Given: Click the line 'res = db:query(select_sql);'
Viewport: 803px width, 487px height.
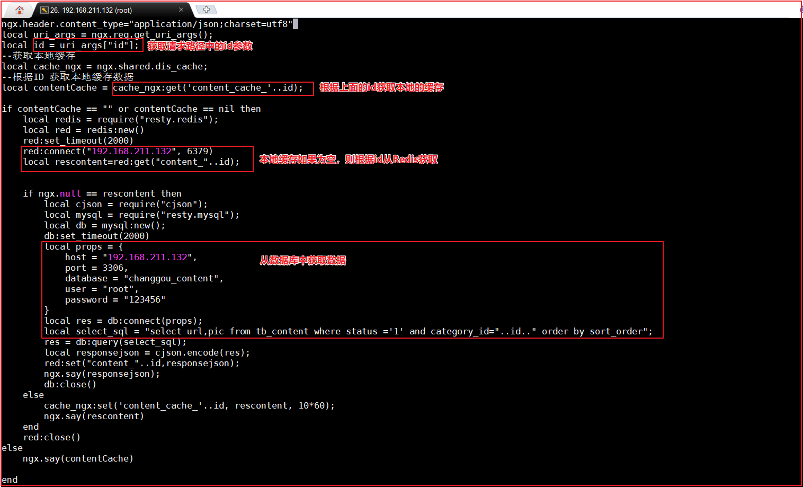Looking at the screenshot, I should pyautogui.click(x=115, y=342).
